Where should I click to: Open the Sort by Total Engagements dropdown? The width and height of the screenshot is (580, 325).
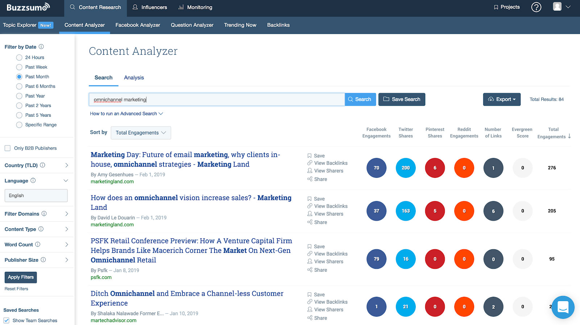(141, 133)
